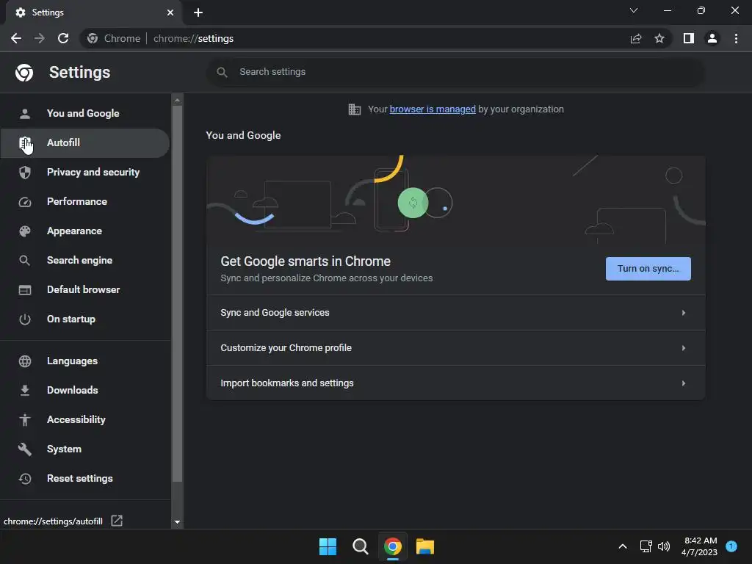Click the You and Google person icon

pyautogui.click(x=25, y=114)
